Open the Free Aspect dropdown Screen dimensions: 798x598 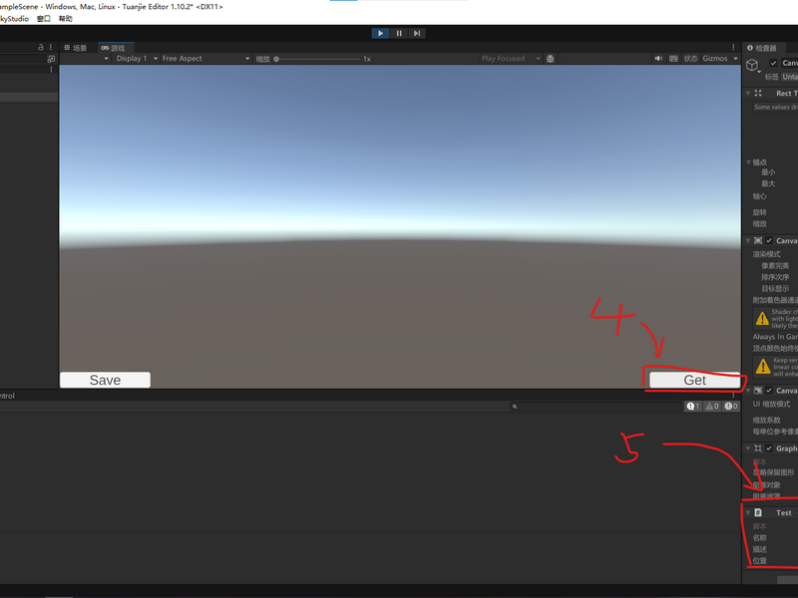point(205,59)
